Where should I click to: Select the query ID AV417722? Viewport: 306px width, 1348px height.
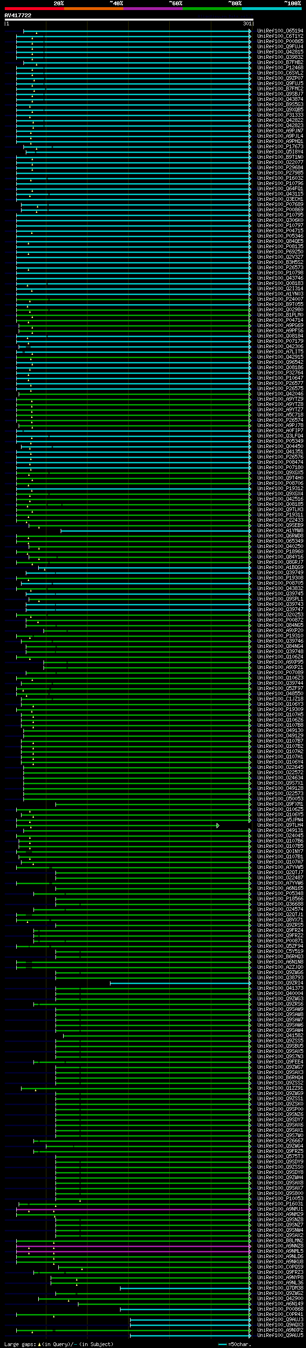[18, 16]
